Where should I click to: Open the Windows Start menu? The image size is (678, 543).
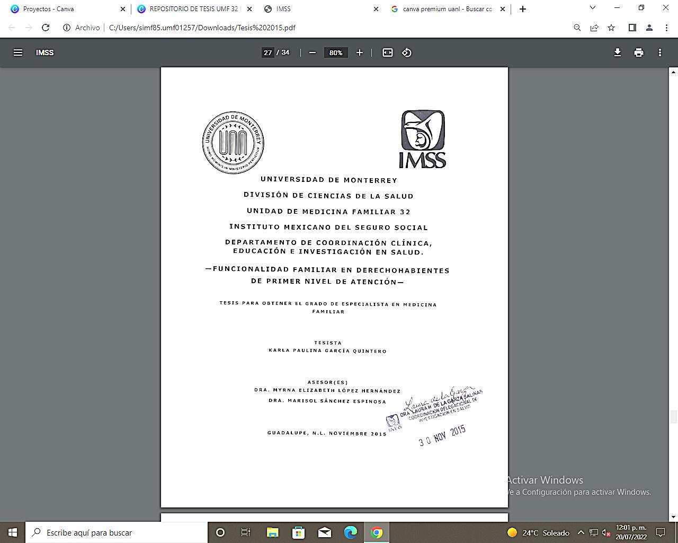[x=13, y=532]
